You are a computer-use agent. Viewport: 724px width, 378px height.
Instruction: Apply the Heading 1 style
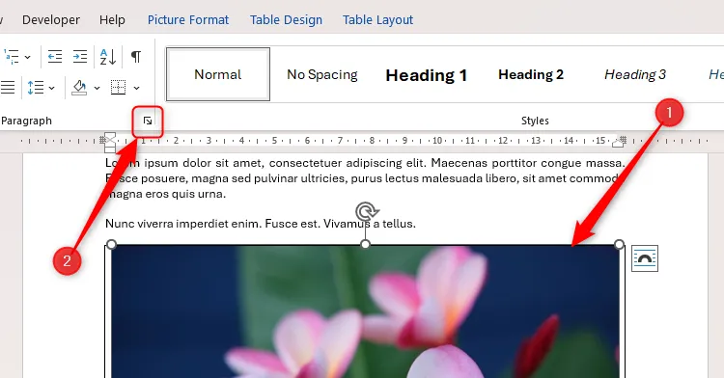click(x=426, y=74)
